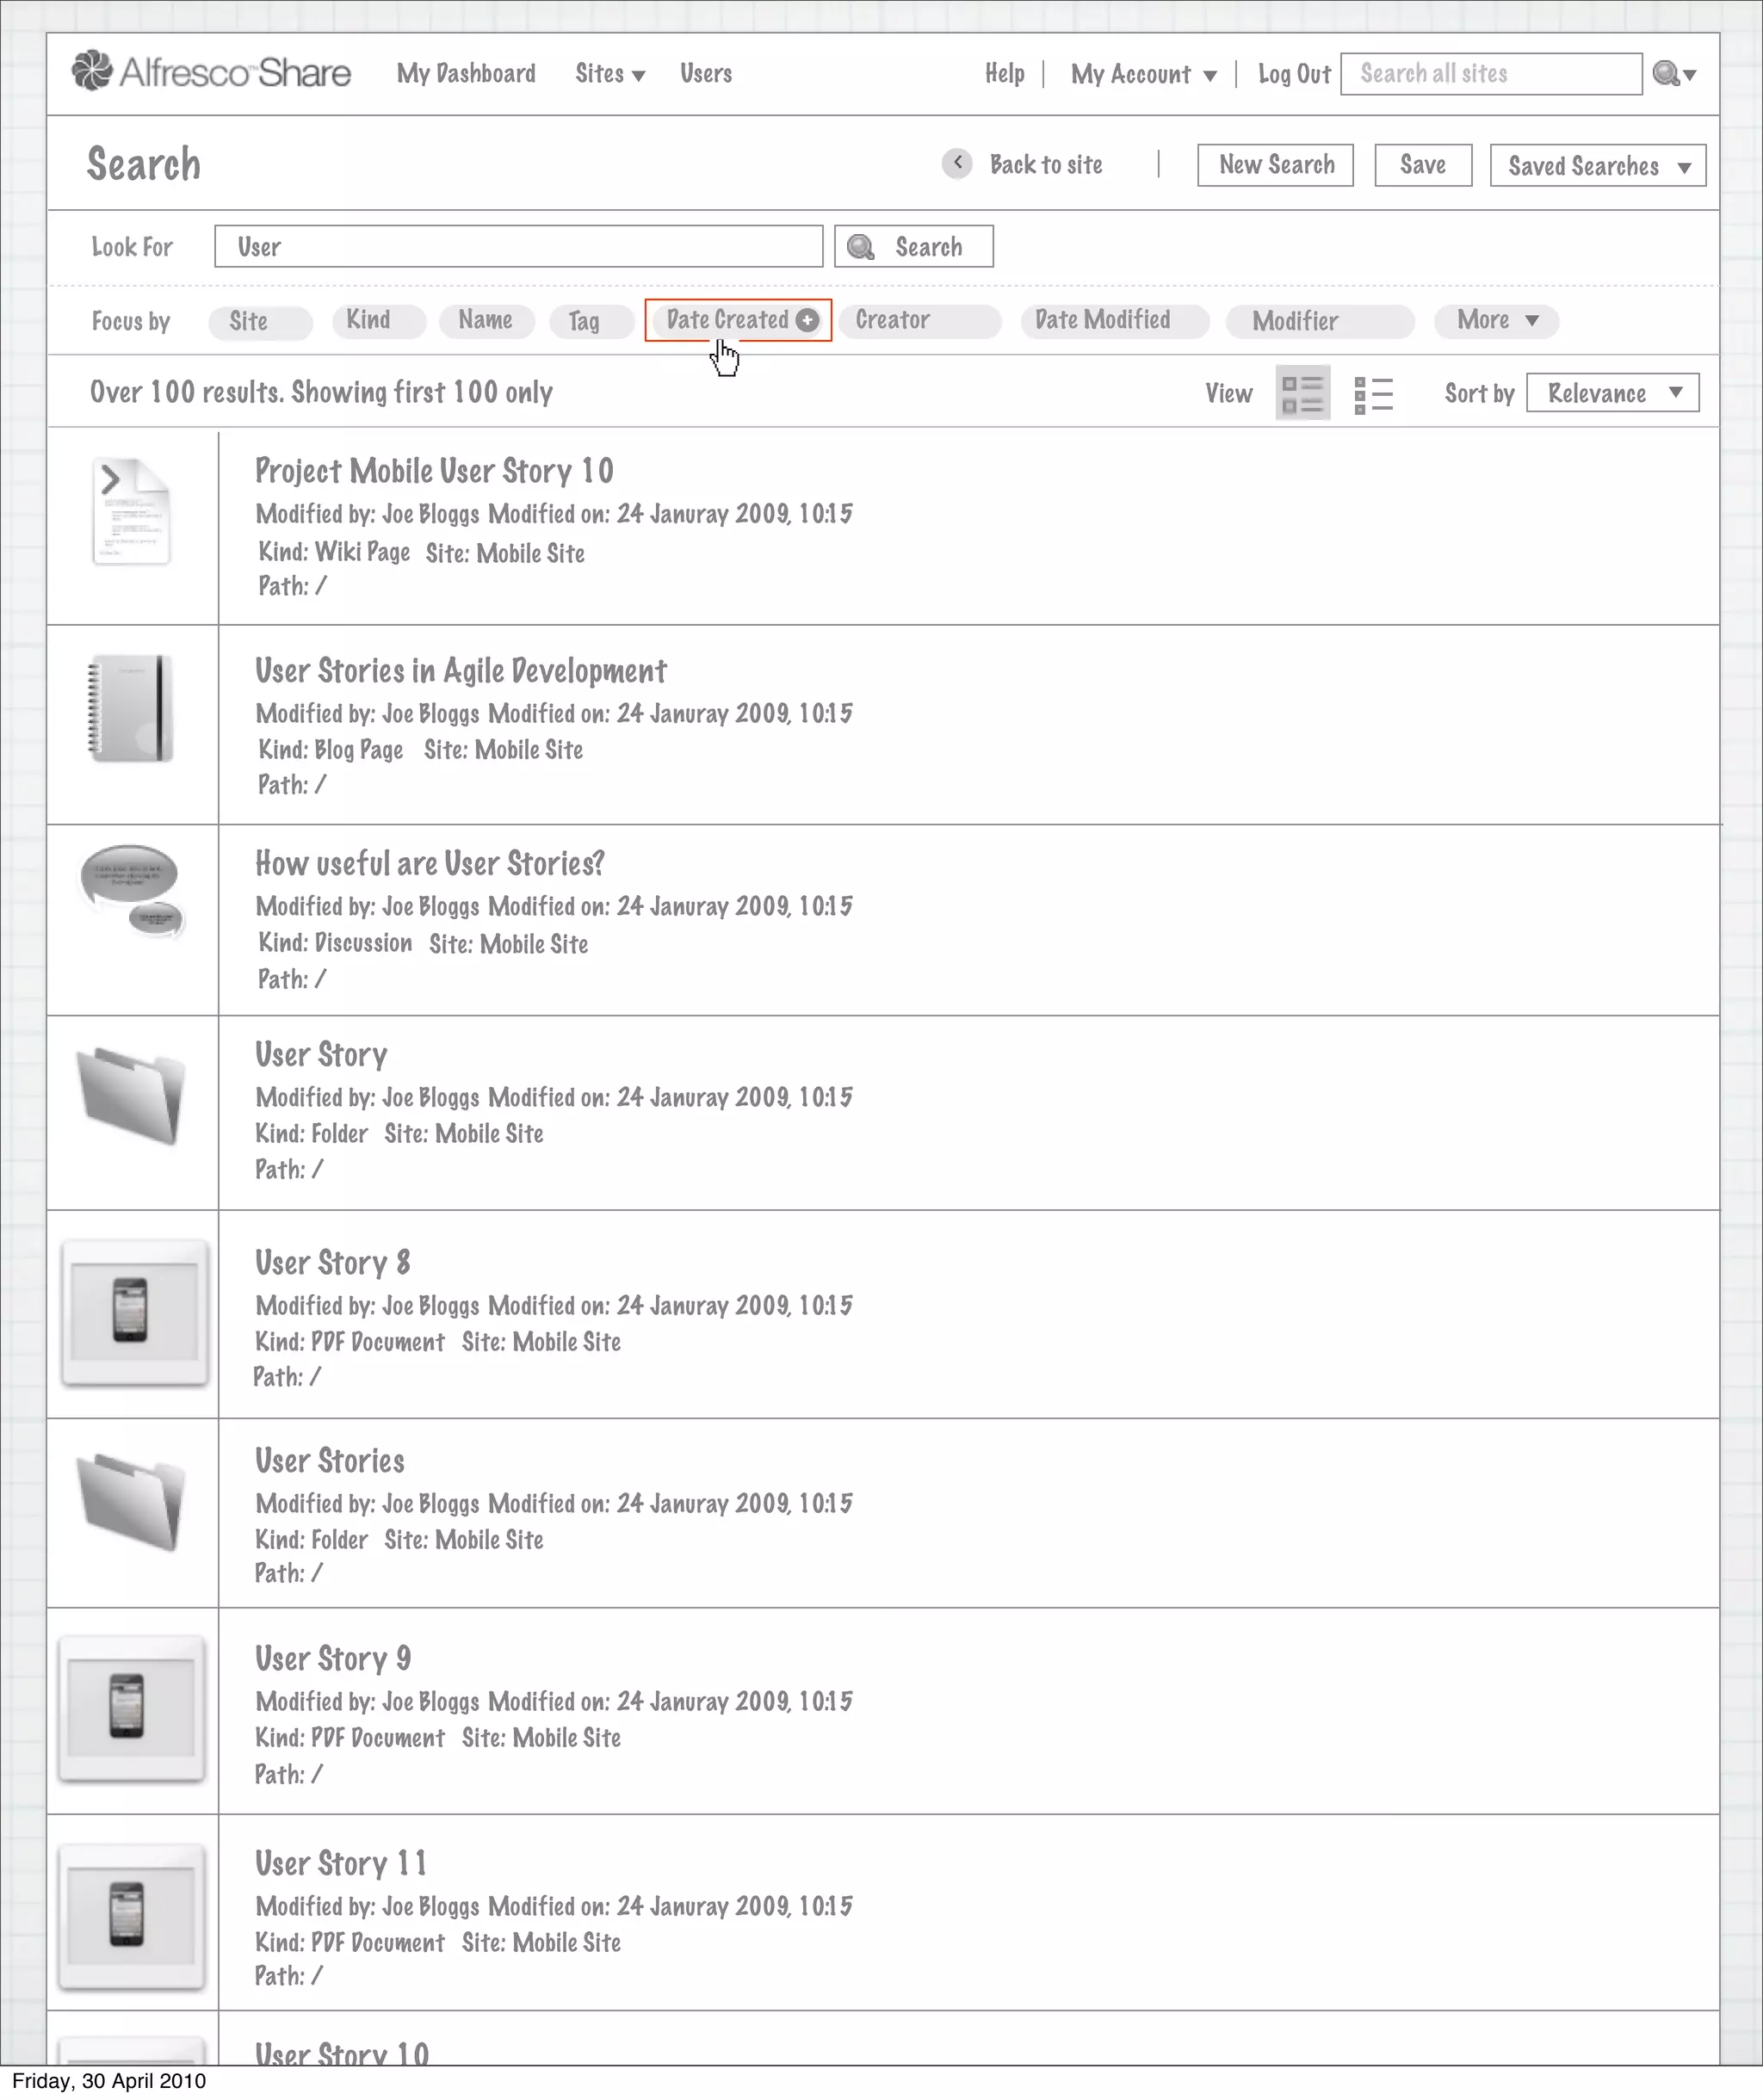1763x2100 pixels.
Task: Click the Alfresco Share logo
Action: [211, 72]
